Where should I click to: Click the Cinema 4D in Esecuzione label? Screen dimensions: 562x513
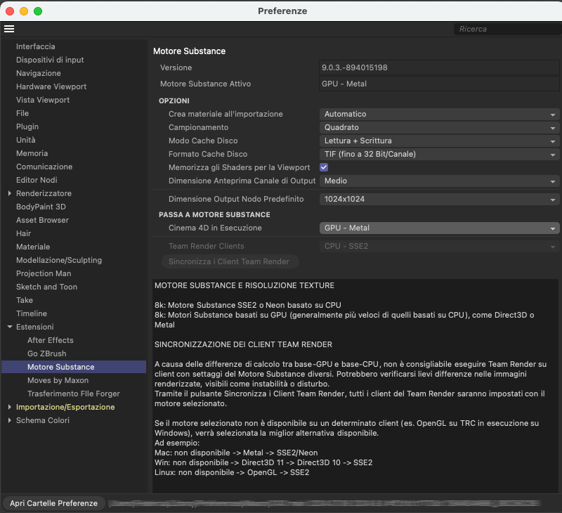(x=215, y=228)
